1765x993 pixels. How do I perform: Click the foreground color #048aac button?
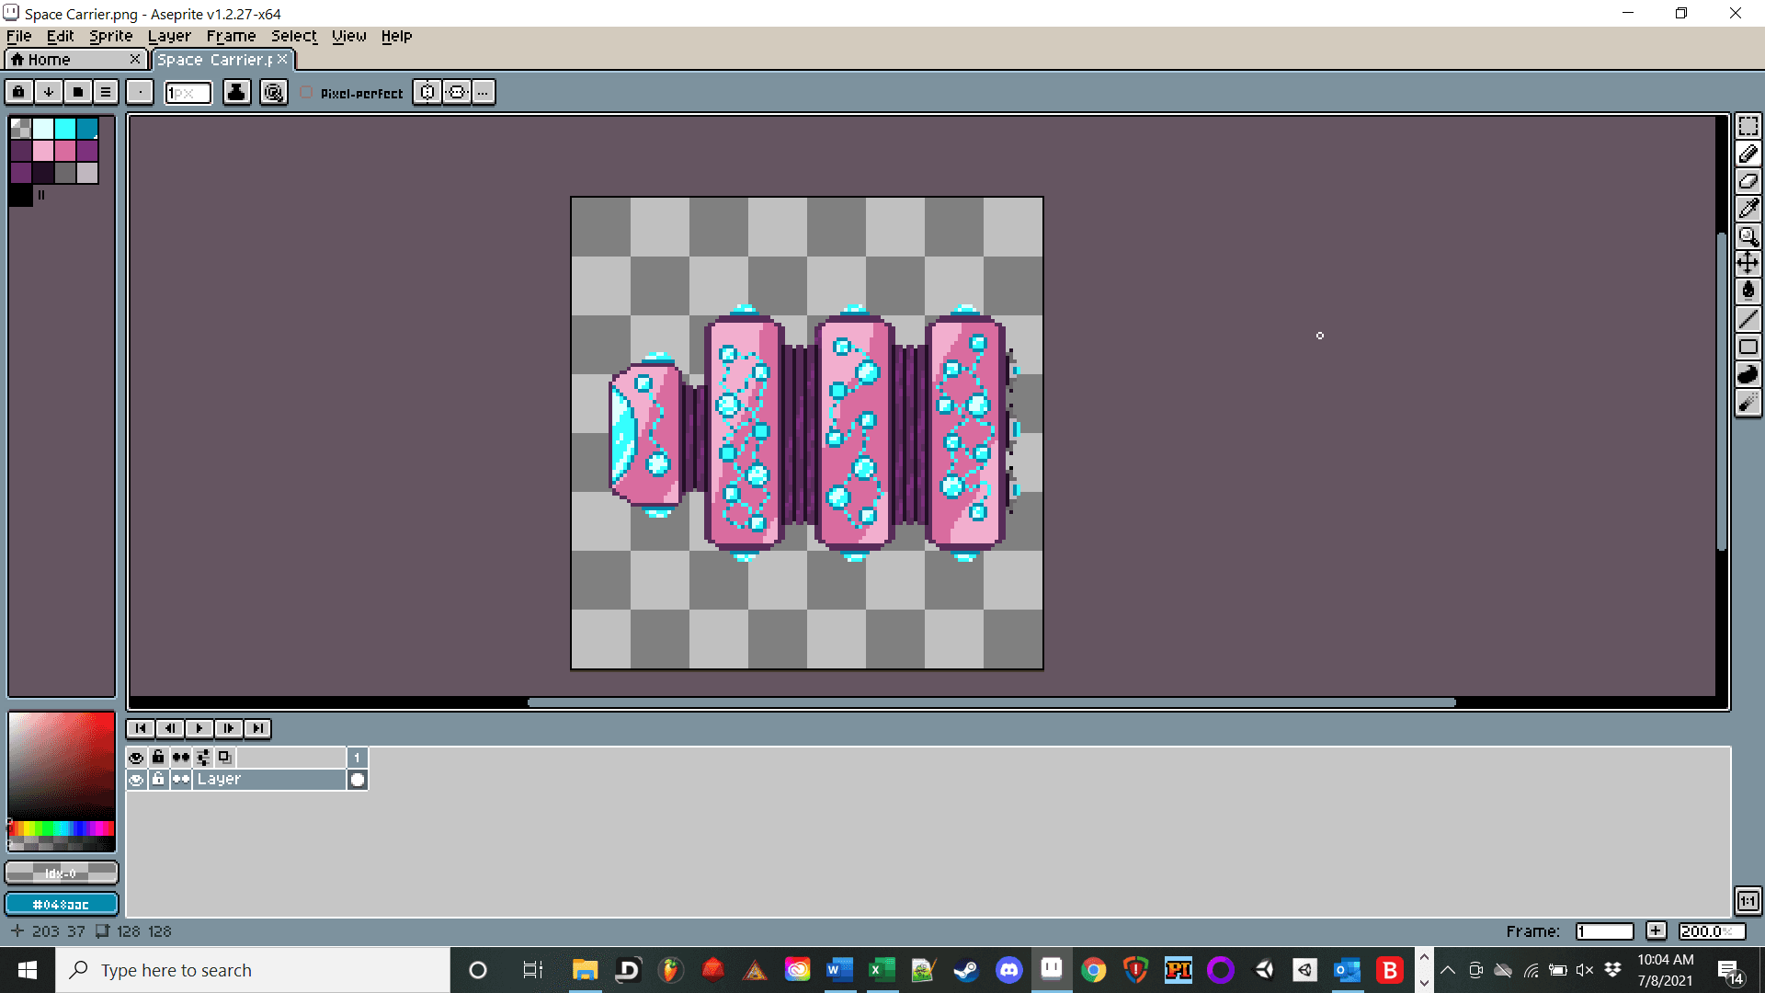(62, 905)
